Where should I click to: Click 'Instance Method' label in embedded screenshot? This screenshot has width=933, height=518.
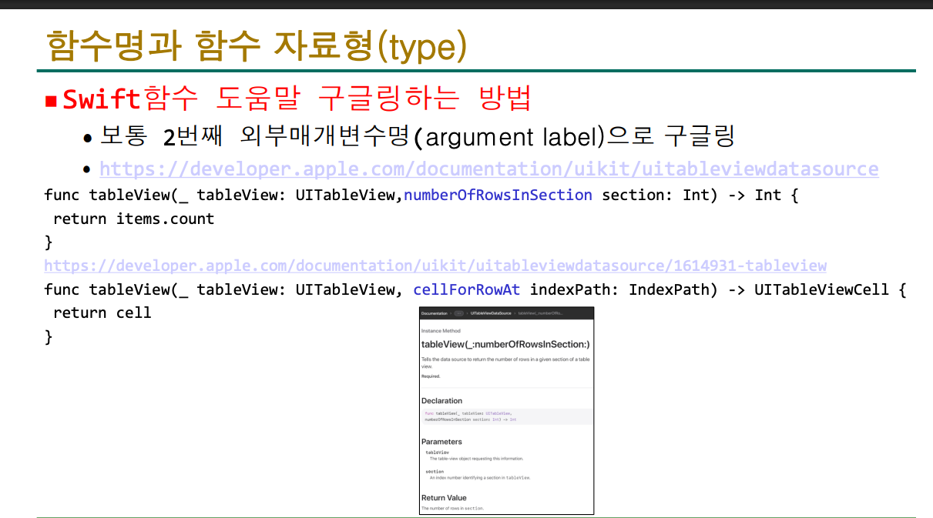click(441, 331)
